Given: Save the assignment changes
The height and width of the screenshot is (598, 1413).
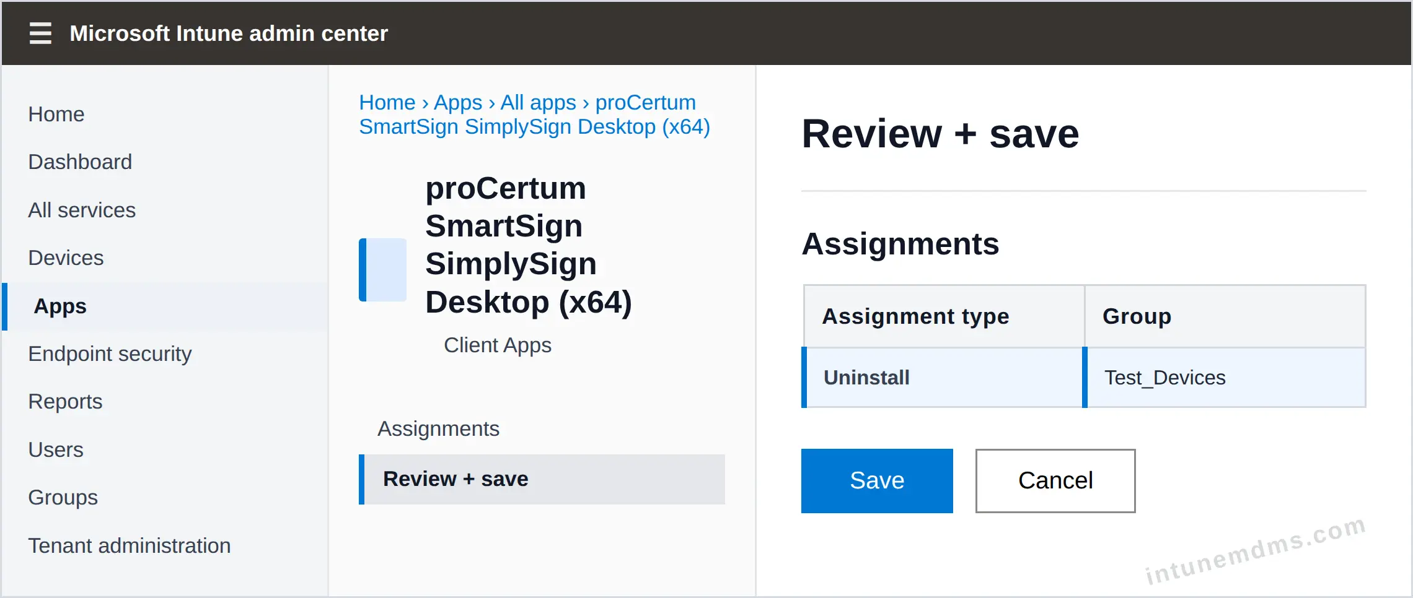Looking at the screenshot, I should coord(877,481).
